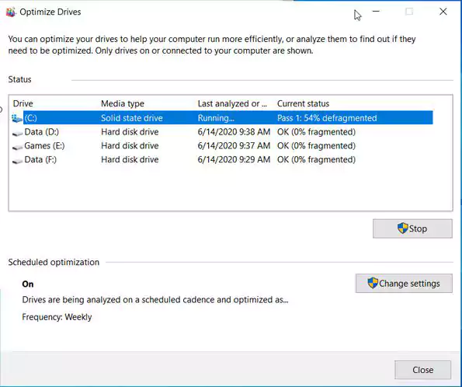The height and width of the screenshot is (387, 462).
Task: Click the shield icon on Stop button
Action: coord(402,228)
